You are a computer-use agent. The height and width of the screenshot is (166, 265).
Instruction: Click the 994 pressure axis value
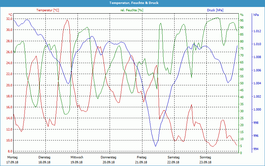click(256, 149)
